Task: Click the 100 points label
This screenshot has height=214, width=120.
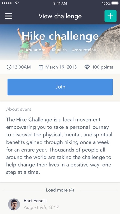Action: point(103,67)
